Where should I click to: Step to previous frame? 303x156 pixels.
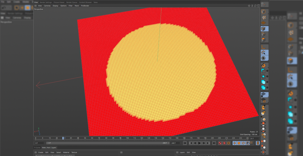pyautogui.click(x=195, y=143)
